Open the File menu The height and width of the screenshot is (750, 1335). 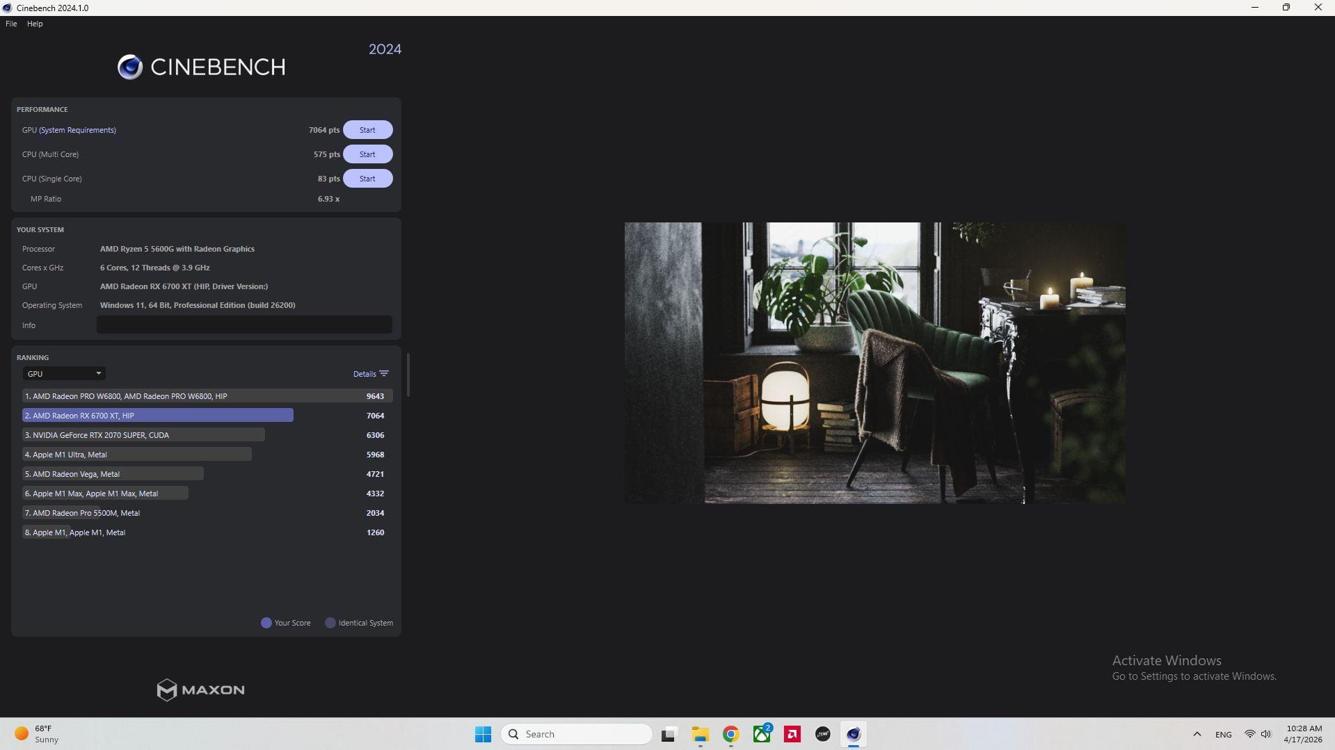(x=11, y=24)
